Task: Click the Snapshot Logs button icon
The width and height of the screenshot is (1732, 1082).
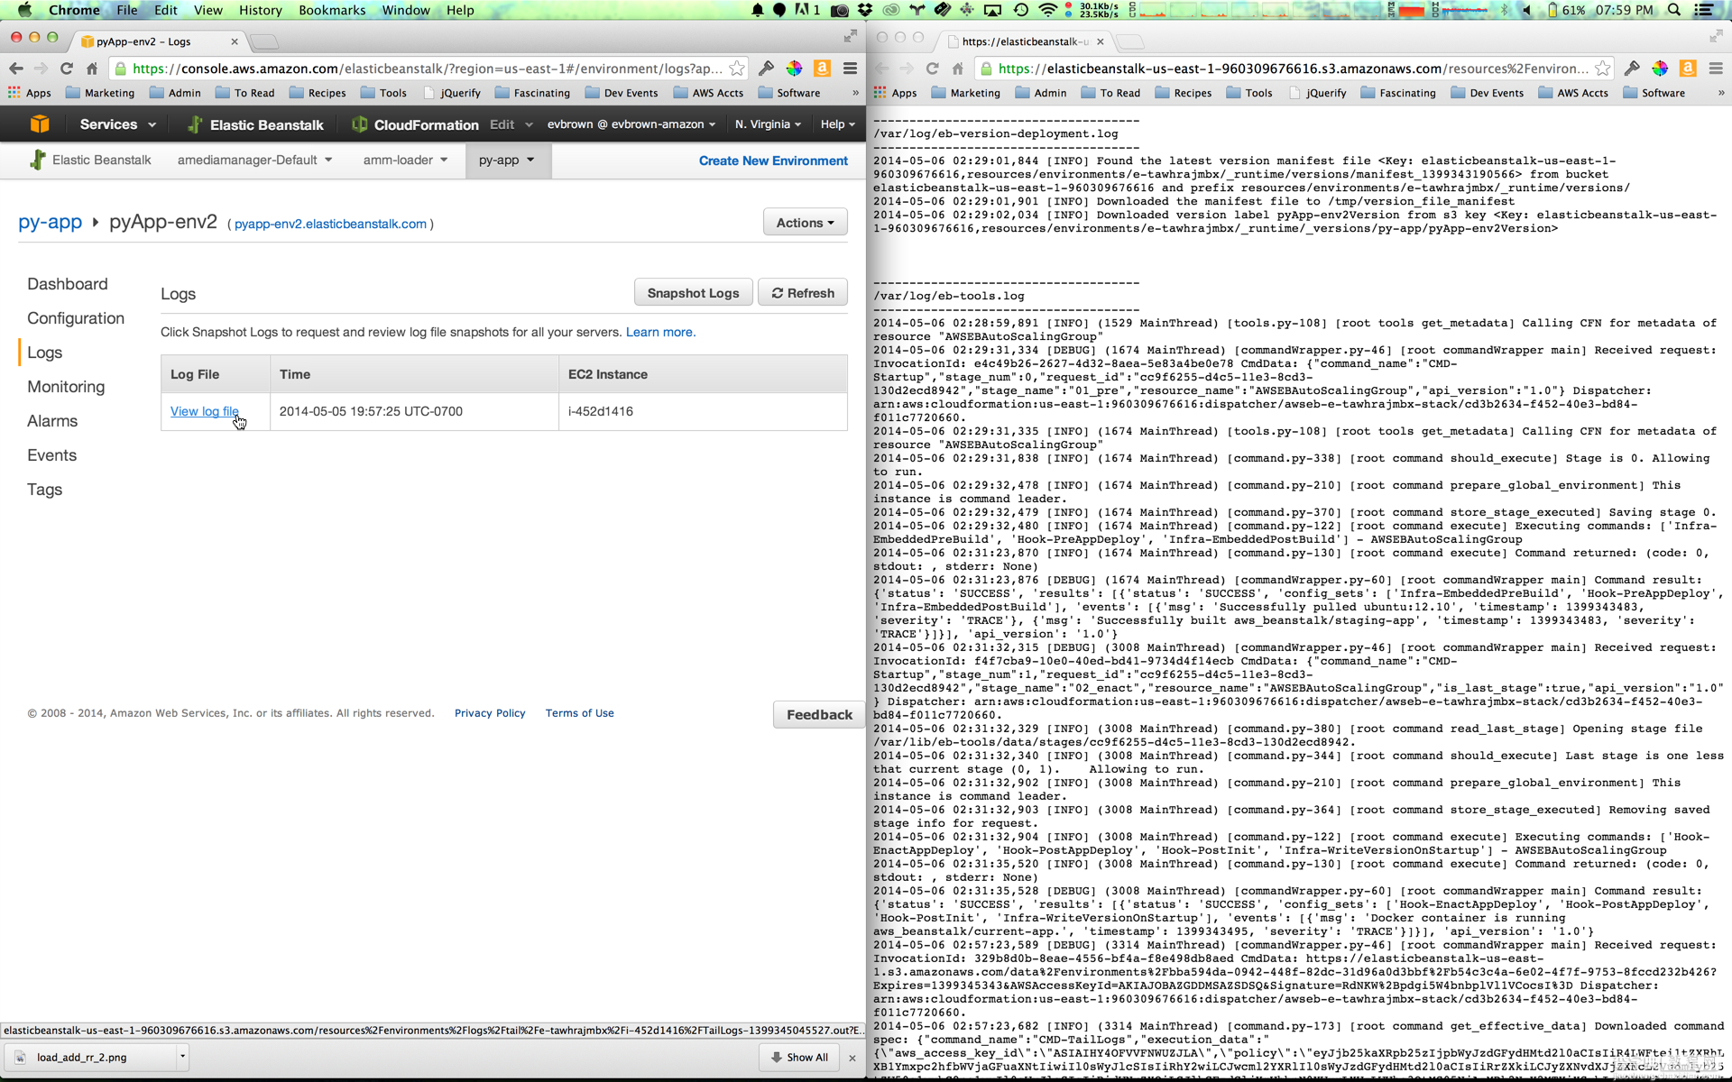Action: 692,293
